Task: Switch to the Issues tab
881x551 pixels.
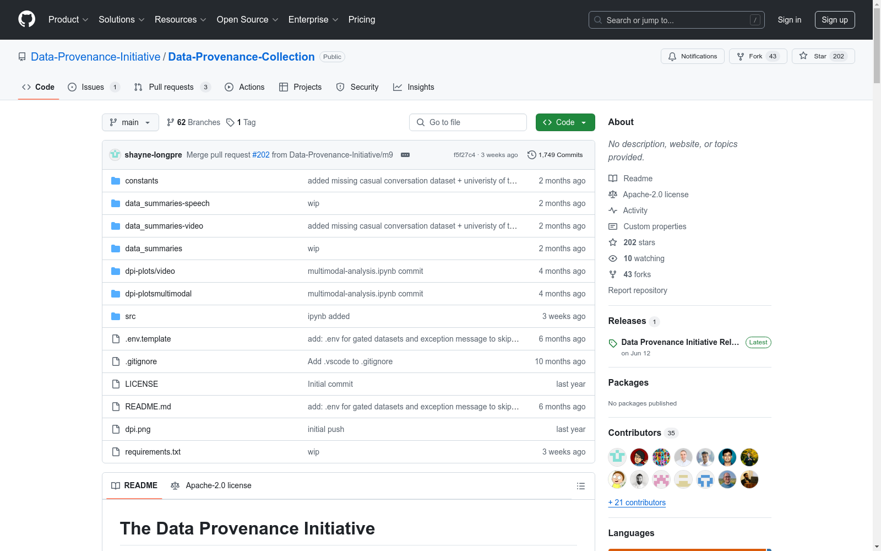Action: (x=94, y=87)
